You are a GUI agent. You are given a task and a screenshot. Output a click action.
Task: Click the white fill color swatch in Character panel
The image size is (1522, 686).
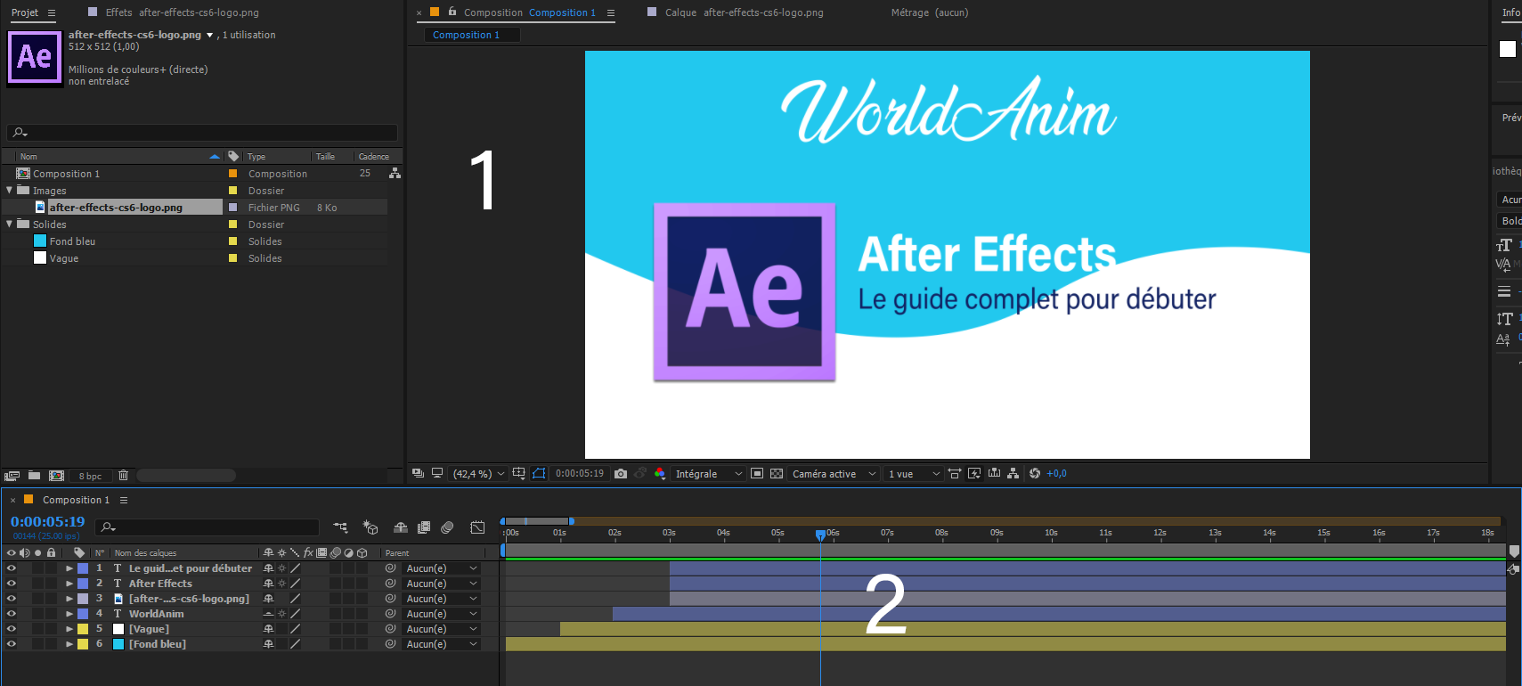1507,49
